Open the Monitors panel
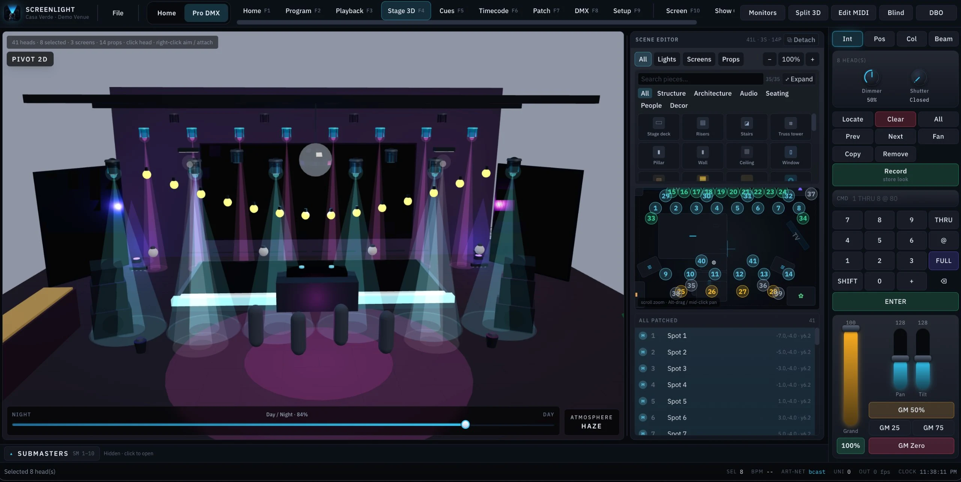This screenshot has width=961, height=482. click(x=762, y=13)
